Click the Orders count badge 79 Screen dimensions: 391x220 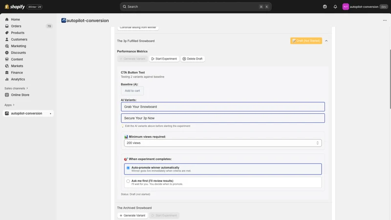(49, 26)
